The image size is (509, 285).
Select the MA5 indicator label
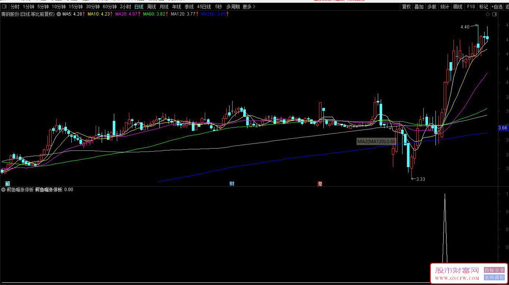pos(74,14)
